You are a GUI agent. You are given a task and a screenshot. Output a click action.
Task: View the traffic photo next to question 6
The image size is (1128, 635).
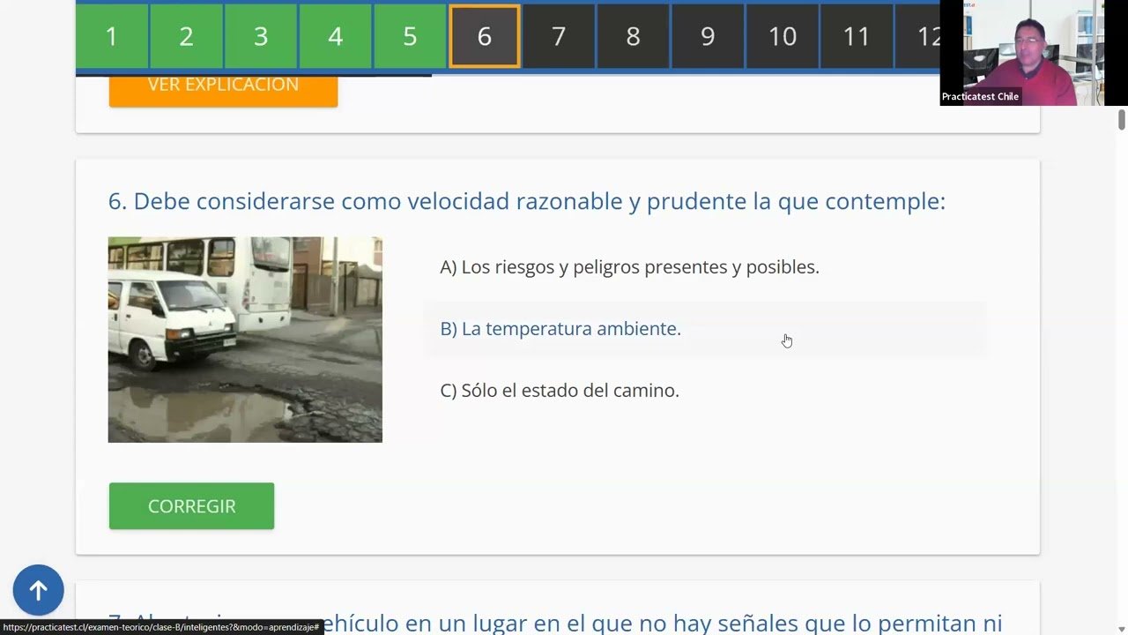(245, 340)
